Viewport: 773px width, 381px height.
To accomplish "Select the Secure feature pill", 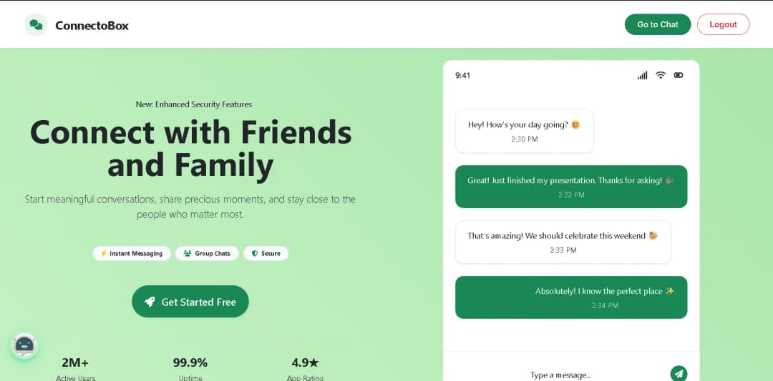I will (266, 253).
